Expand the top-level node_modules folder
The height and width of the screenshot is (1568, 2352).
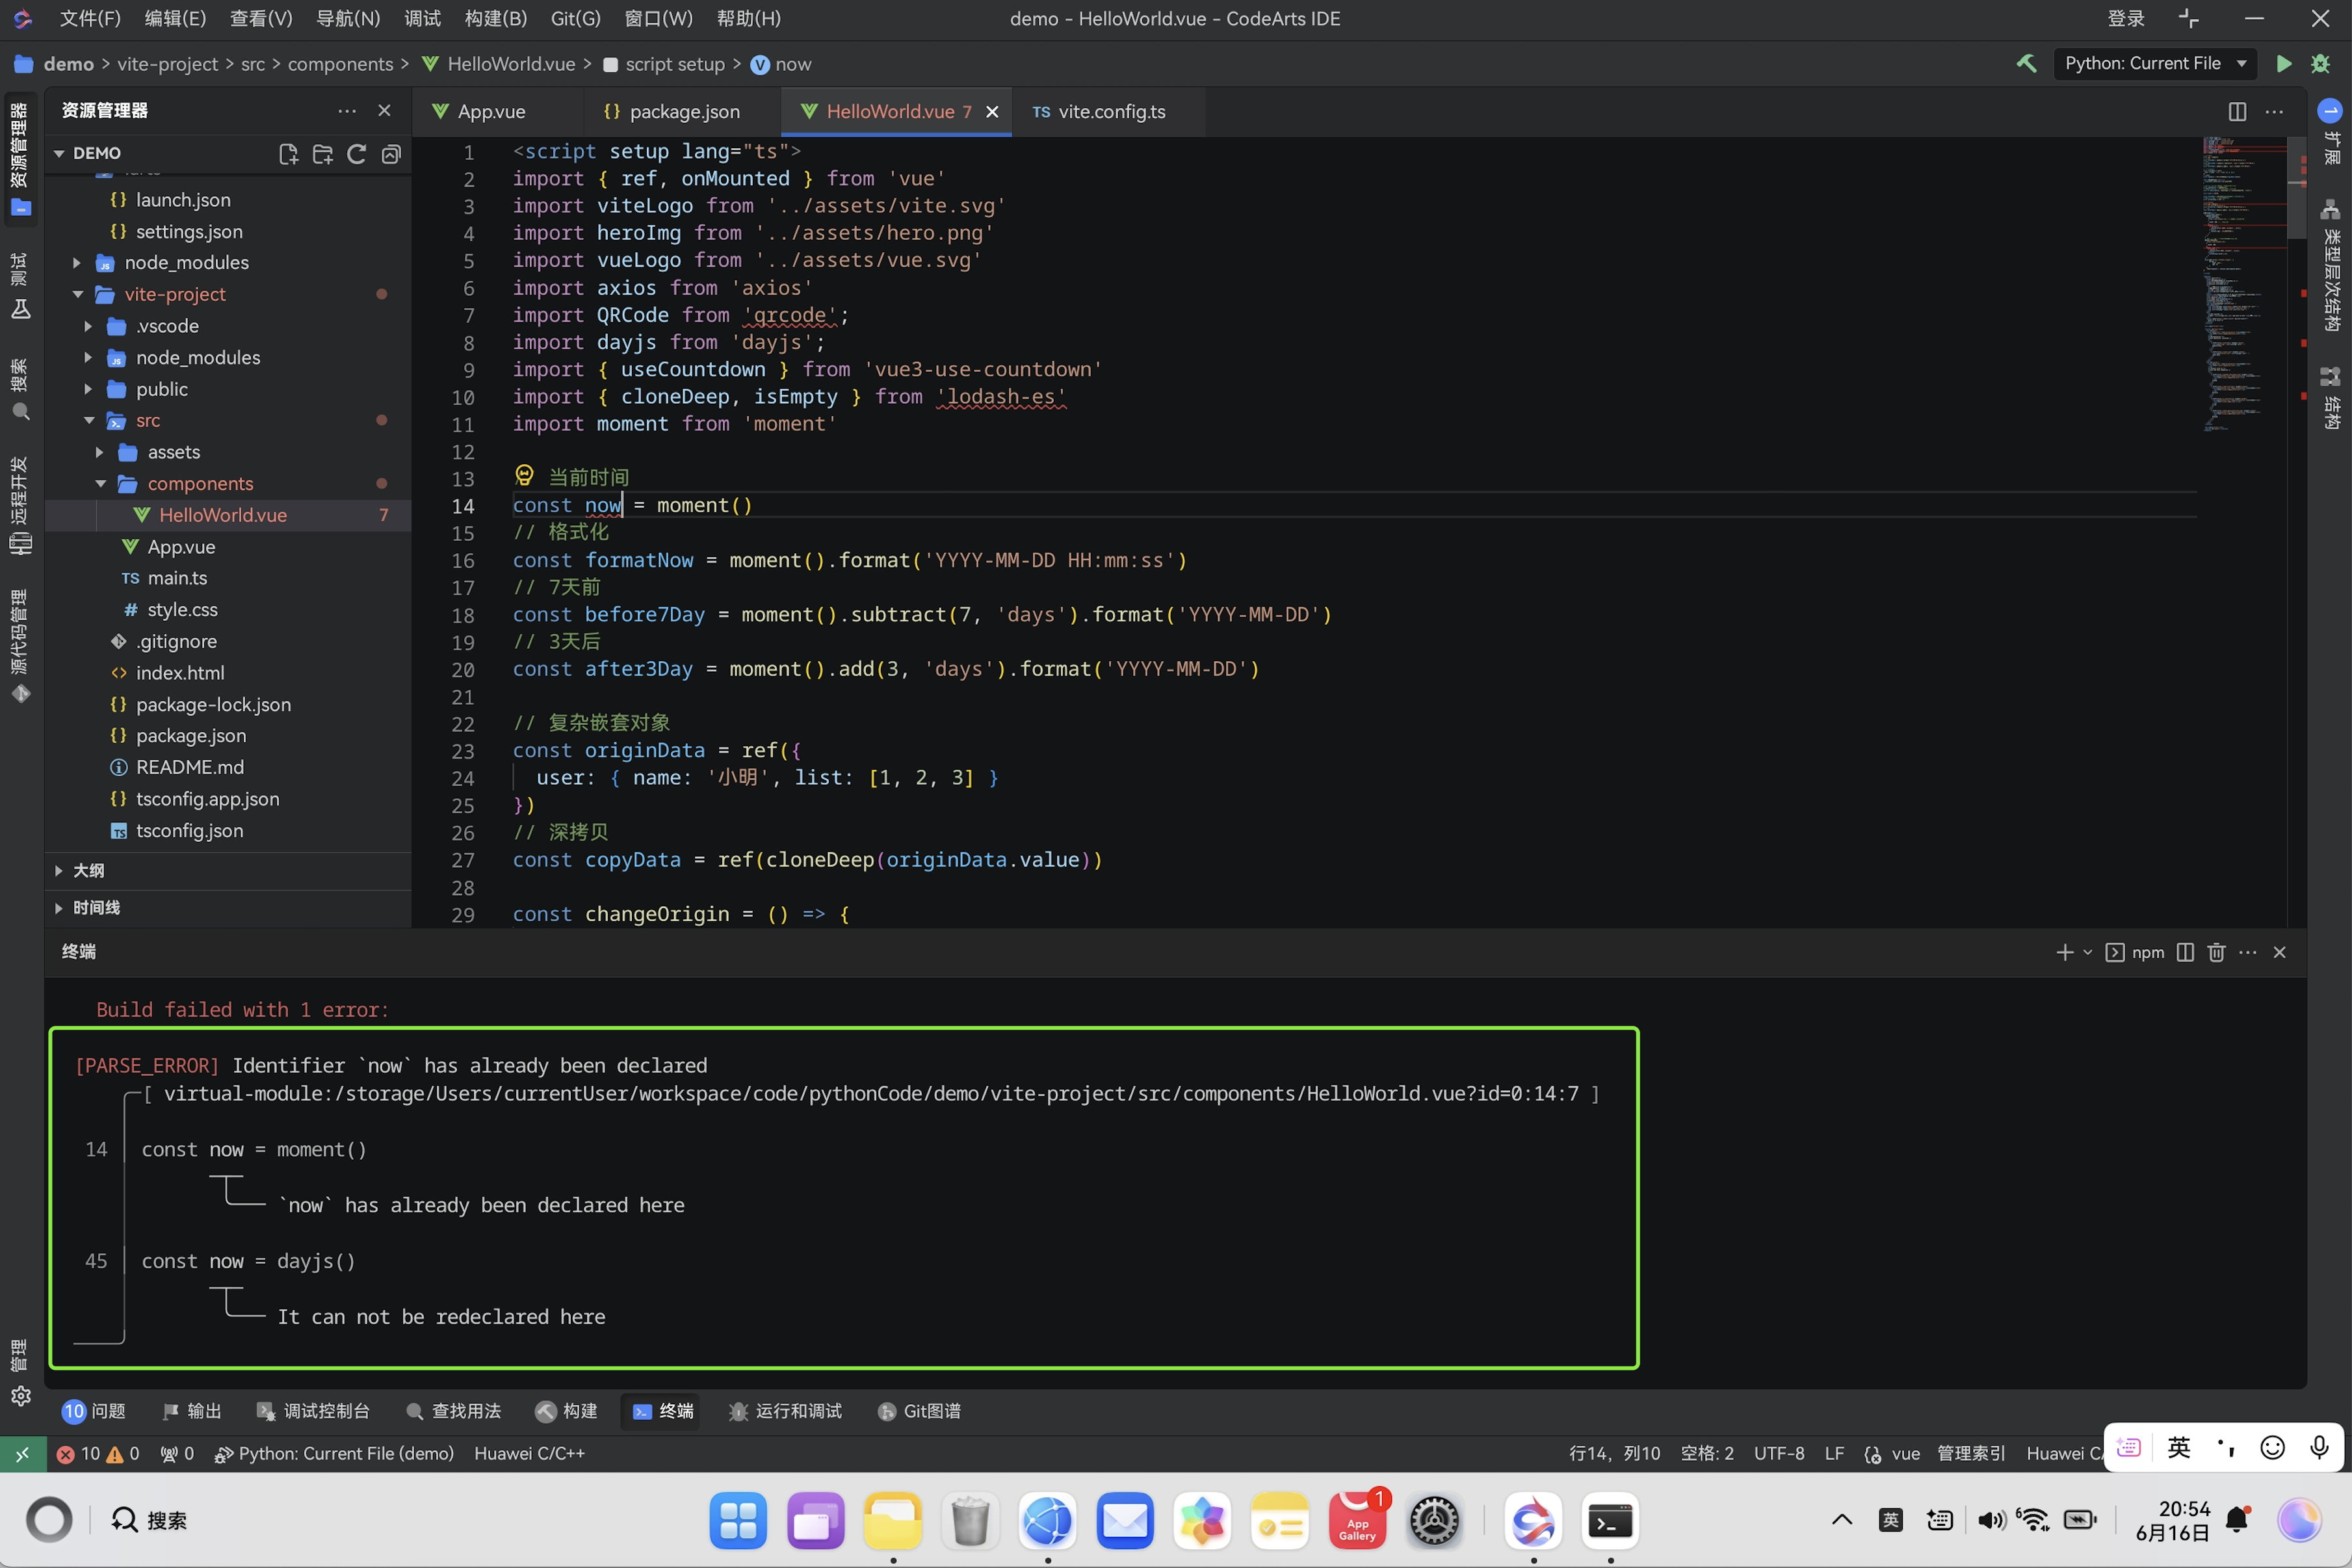coord(77,262)
